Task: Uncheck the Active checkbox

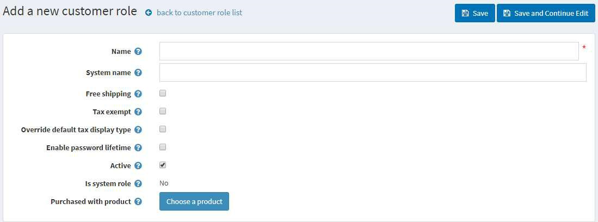Action: (163, 165)
